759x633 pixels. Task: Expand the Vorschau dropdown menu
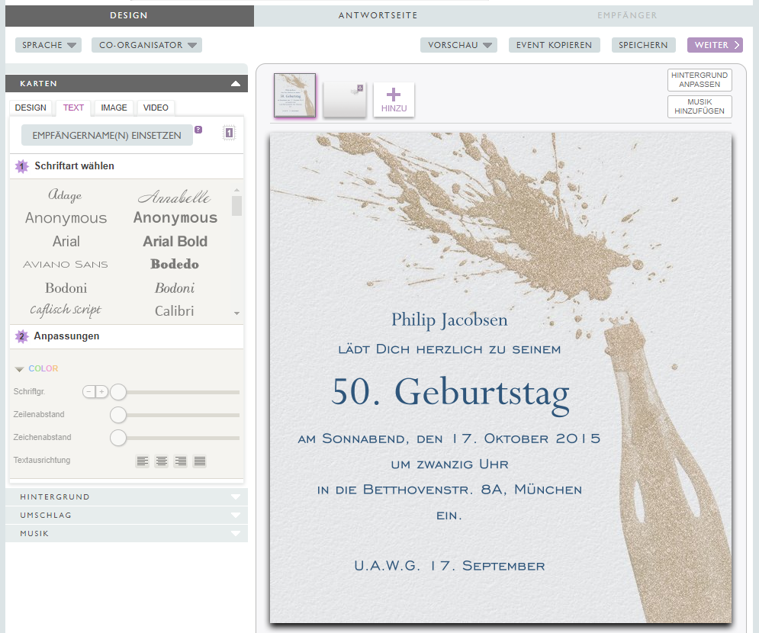point(458,45)
